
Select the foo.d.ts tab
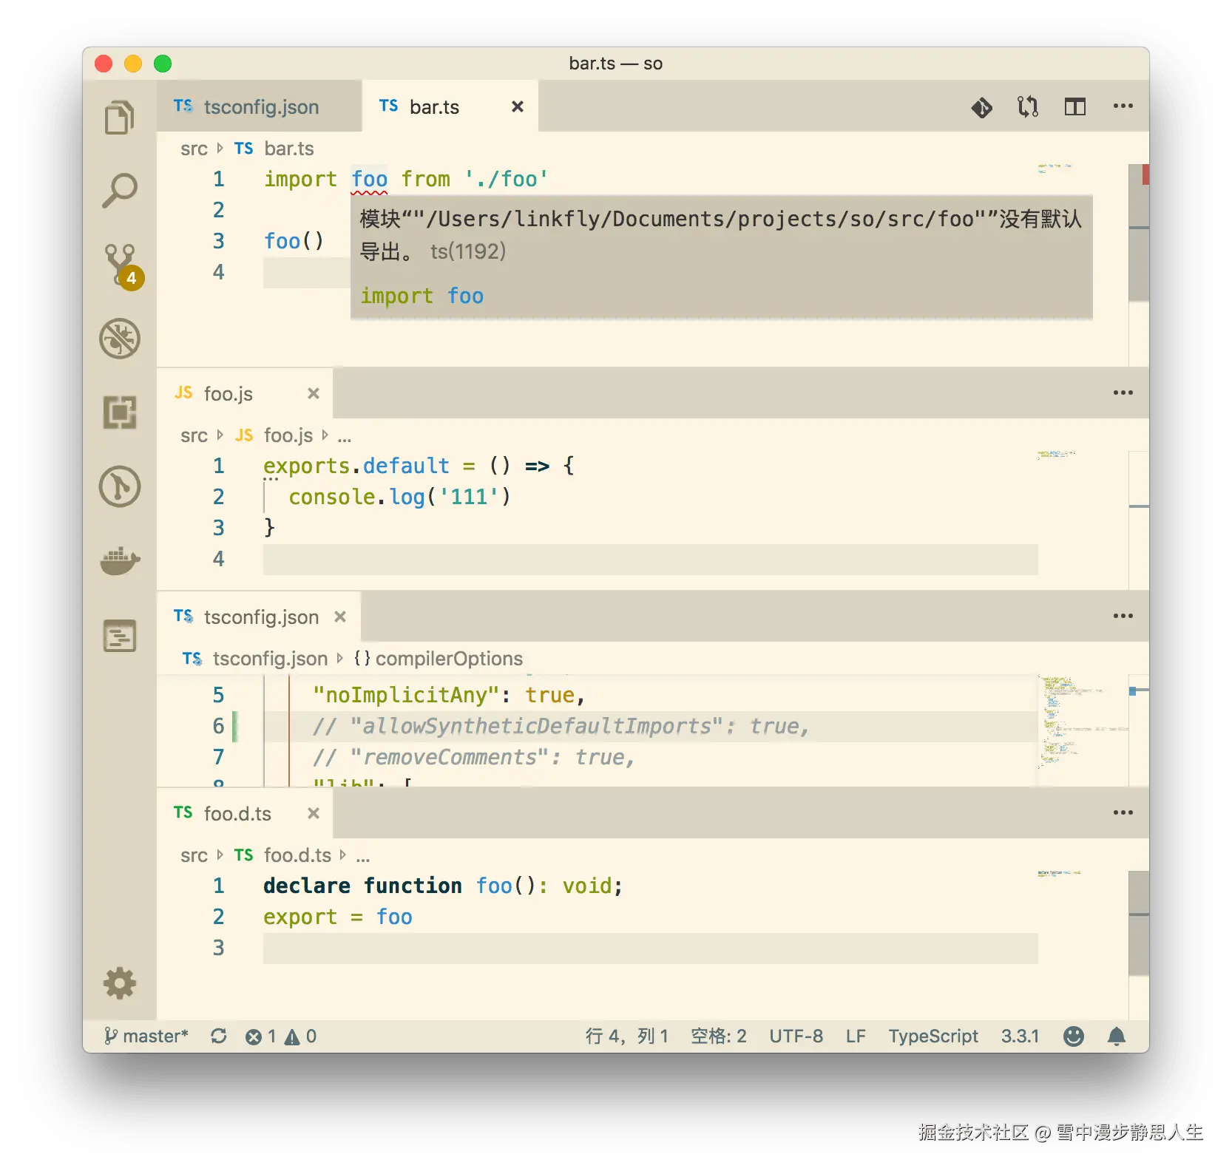(x=245, y=813)
